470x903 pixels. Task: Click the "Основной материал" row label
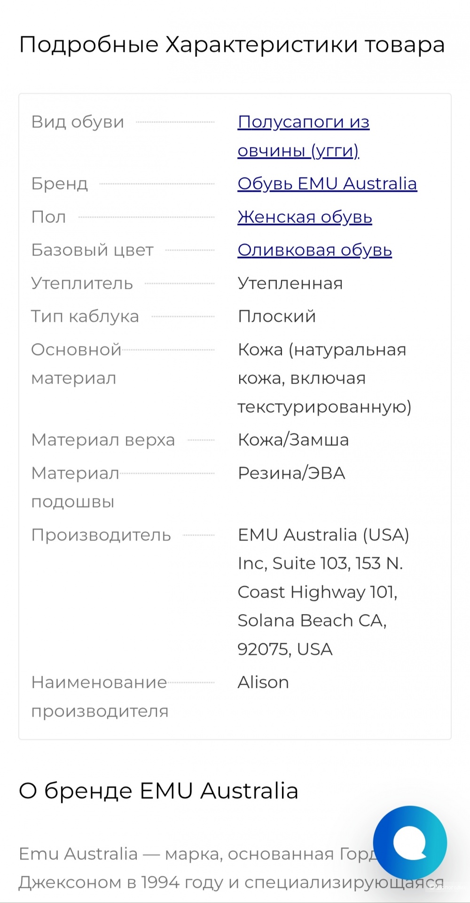pyautogui.click(x=76, y=363)
